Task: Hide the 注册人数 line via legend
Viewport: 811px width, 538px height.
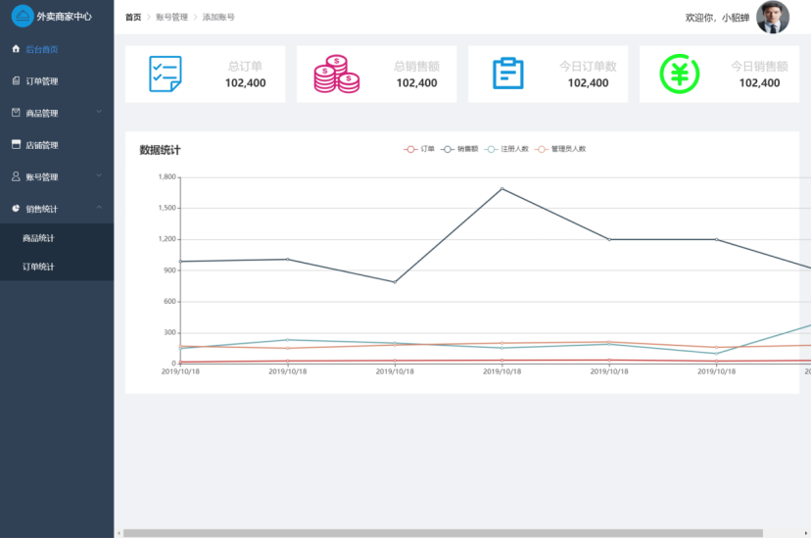Action: [x=506, y=149]
